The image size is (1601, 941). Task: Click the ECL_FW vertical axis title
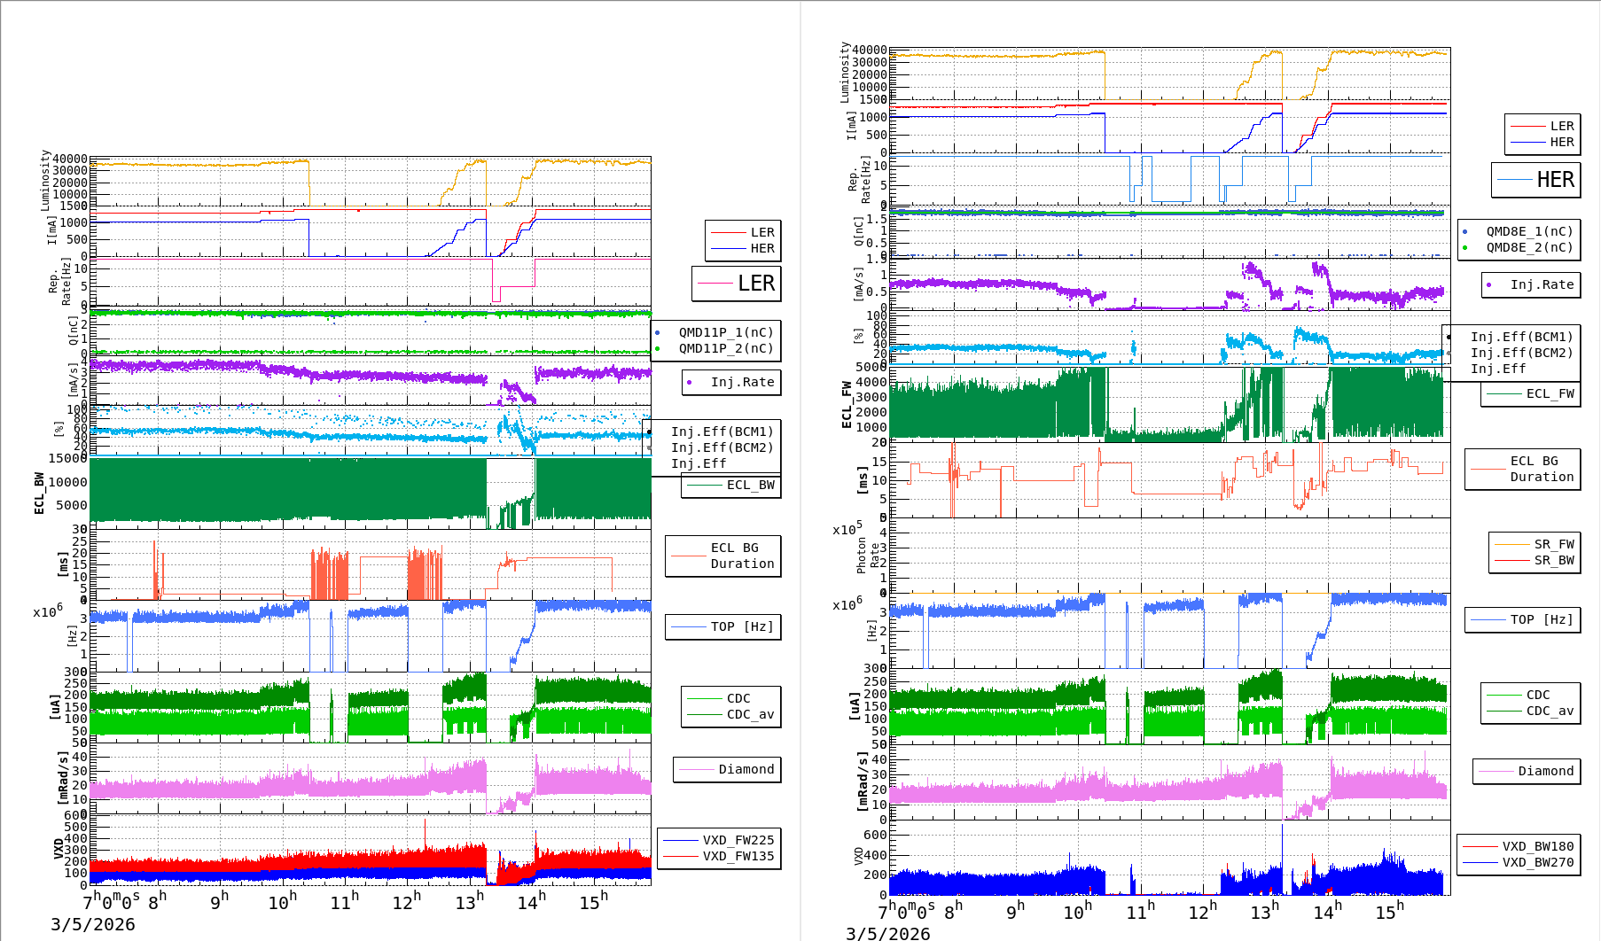pos(847,405)
